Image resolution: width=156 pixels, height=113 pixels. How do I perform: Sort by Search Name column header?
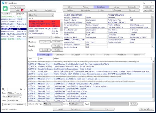(x=9, y=14)
